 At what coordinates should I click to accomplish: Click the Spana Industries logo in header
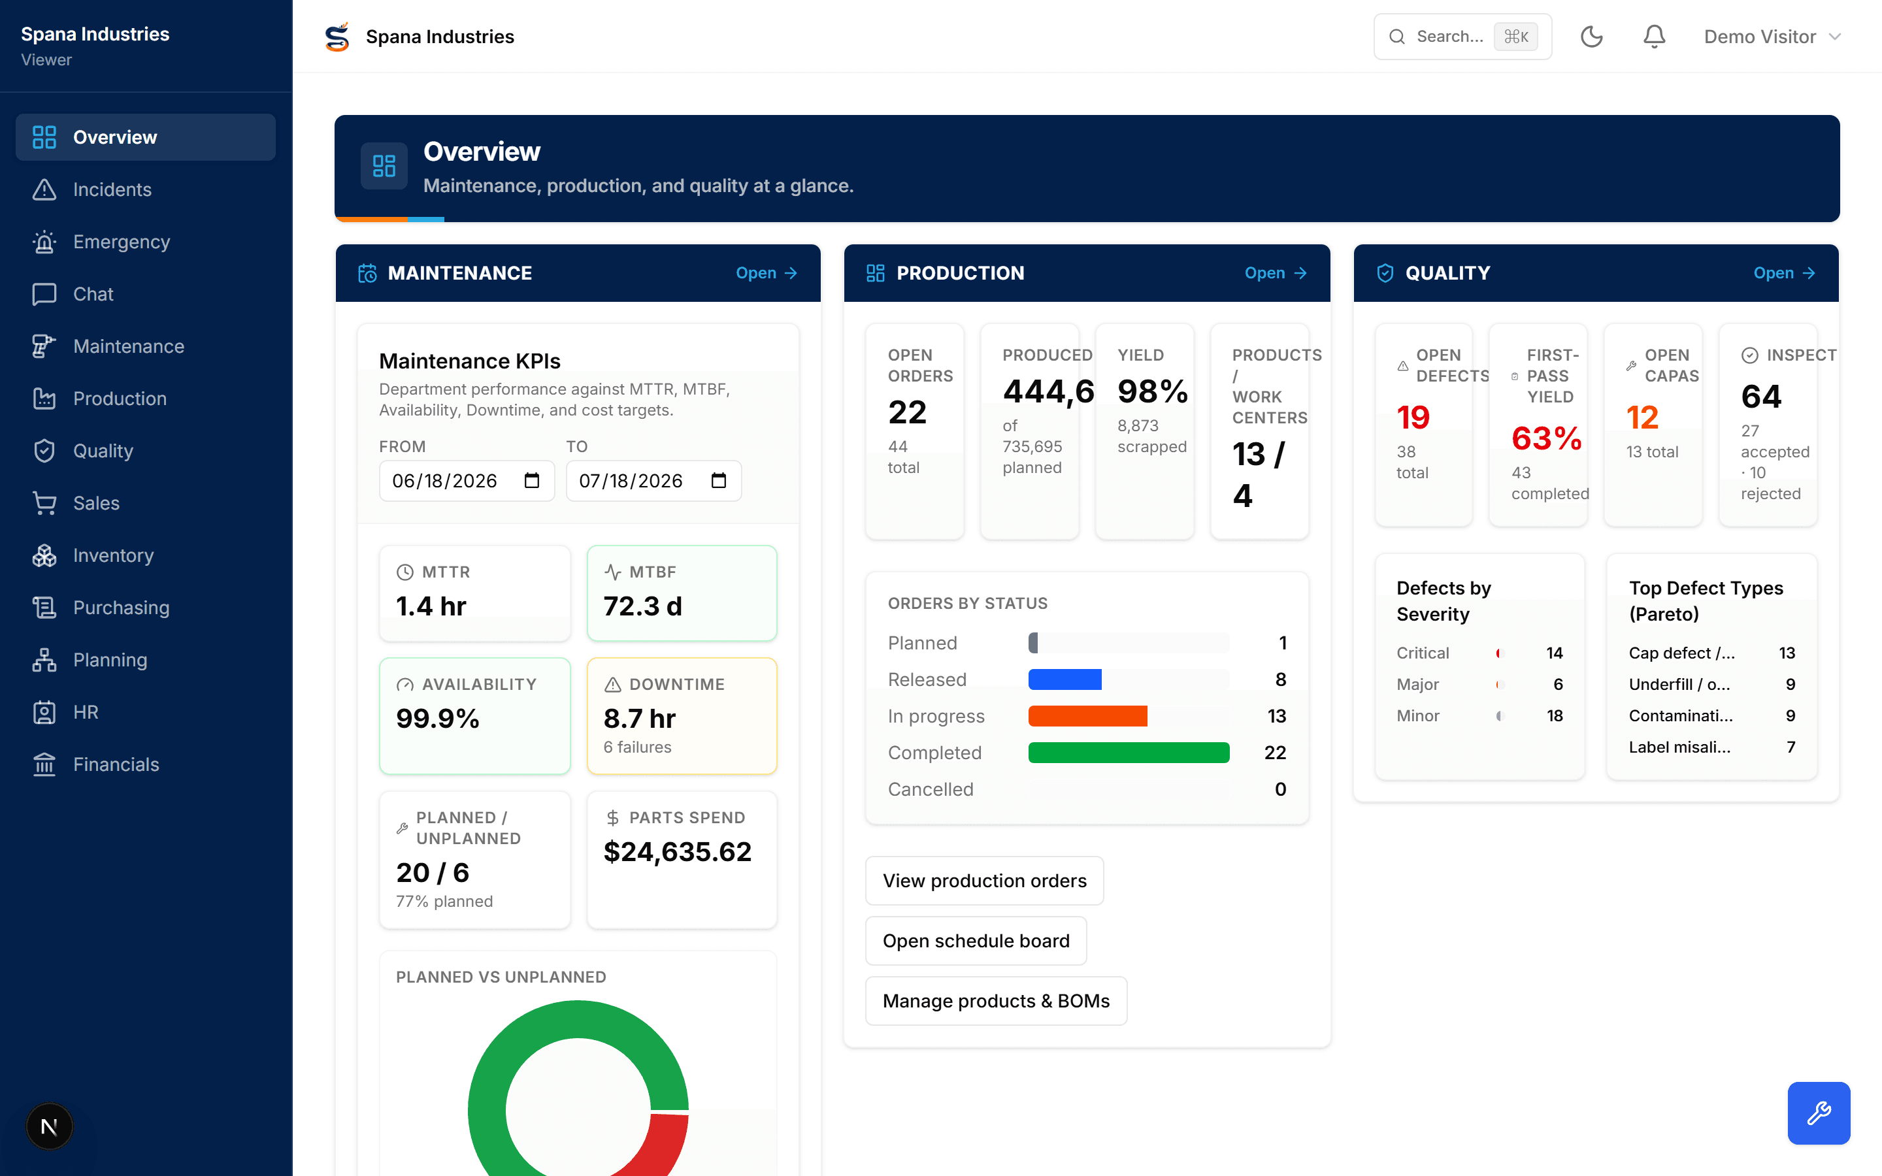coord(337,37)
